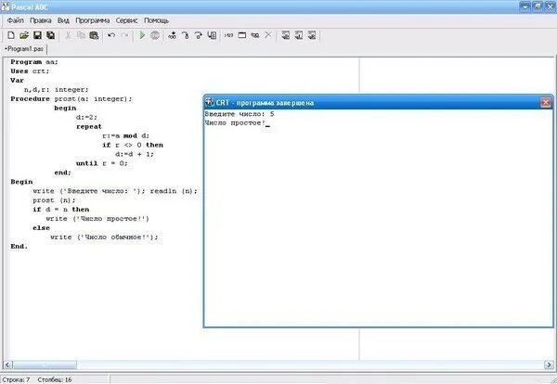Show the output window via the window icon
This screenshot has width=557, height=384.
point(242,35)
